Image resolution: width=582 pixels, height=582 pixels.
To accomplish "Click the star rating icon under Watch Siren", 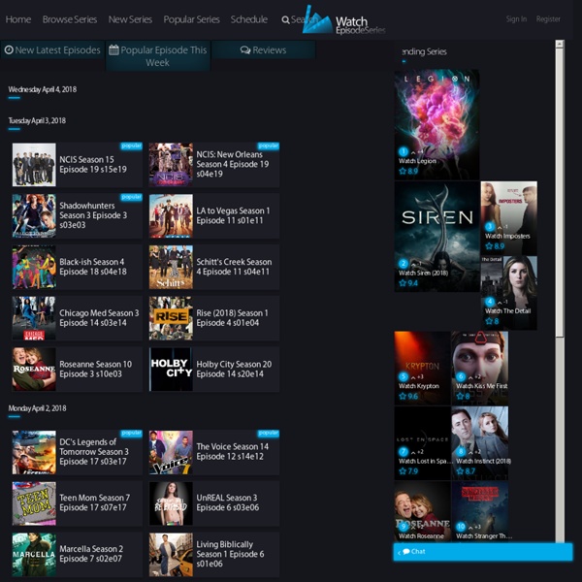I will click(403, 283).
